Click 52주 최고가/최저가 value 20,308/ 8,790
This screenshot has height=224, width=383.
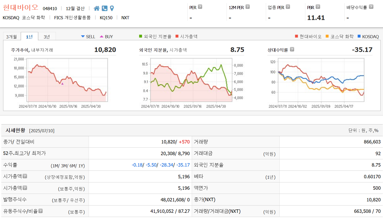[175, 153]
